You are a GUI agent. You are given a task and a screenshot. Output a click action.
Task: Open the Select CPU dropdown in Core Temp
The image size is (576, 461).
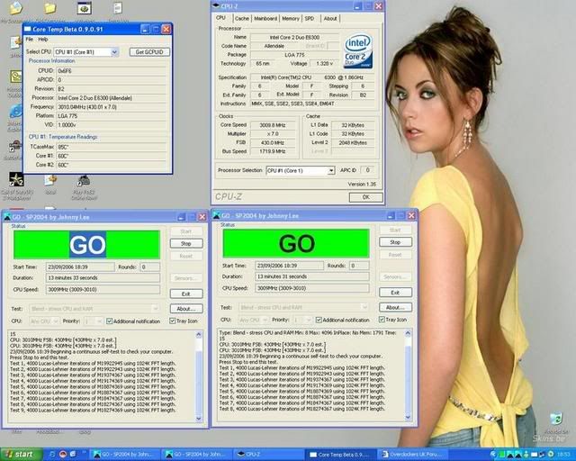(114, 52)
